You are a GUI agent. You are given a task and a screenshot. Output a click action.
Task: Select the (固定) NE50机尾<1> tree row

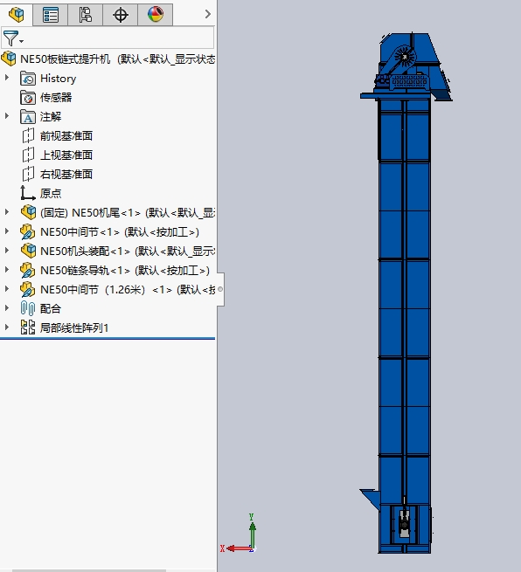pos(128,213)
